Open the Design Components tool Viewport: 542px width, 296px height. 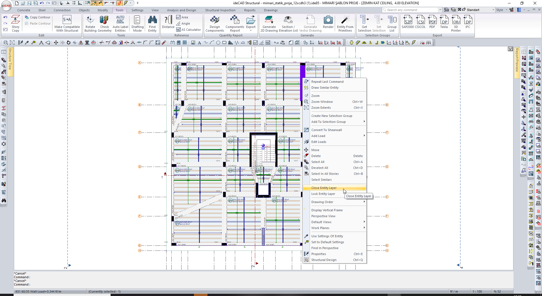tap(215, 23)
